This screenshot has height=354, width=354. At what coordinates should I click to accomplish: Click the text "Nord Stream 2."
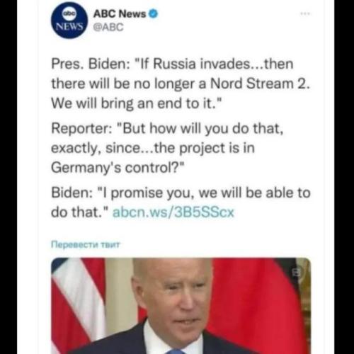point(260,84)
